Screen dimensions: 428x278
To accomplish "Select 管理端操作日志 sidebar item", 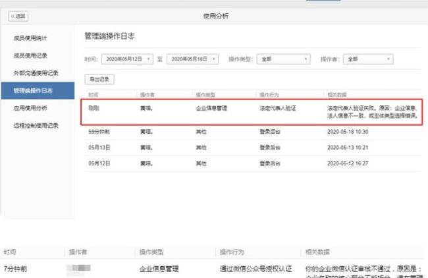I will [38, 90].
